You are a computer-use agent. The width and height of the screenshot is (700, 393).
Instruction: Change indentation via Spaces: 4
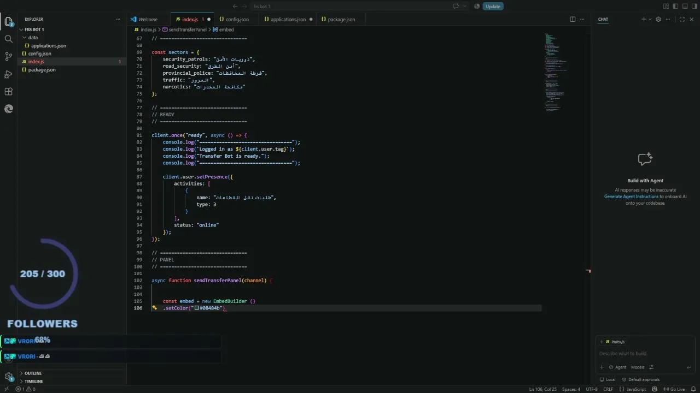click(571, 389)
